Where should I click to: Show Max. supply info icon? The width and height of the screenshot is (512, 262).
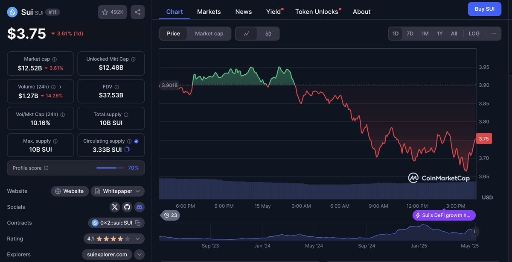pyautogui.click(x=55, y=141)
